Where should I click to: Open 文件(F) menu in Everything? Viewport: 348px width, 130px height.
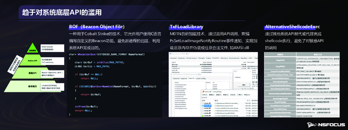(205, 95)
